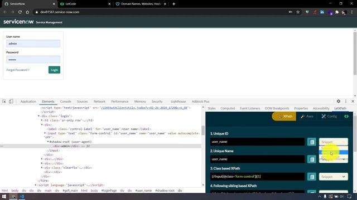Click the browser back arrow
This screenshot has width=357, height=200.
[5, 12]
